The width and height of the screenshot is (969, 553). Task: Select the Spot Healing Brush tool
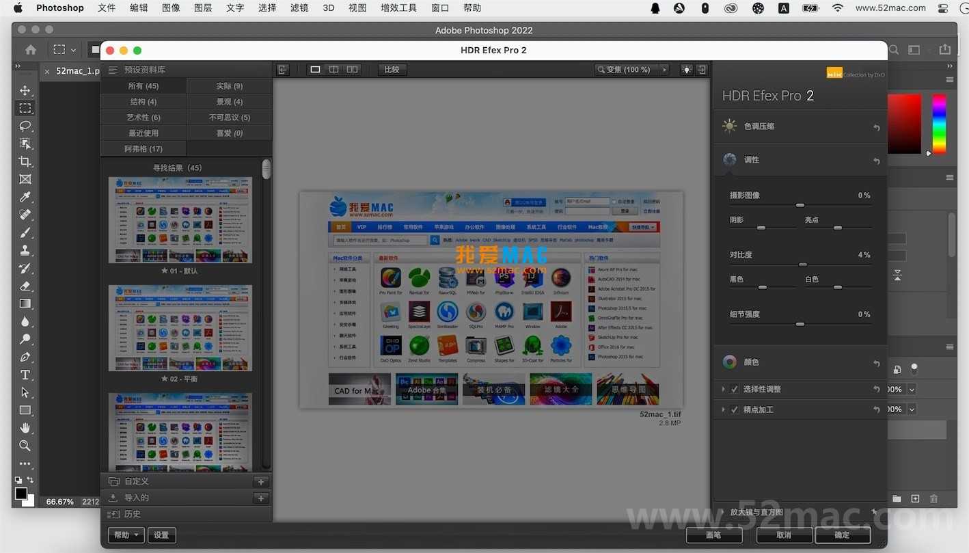pos(25,215)
